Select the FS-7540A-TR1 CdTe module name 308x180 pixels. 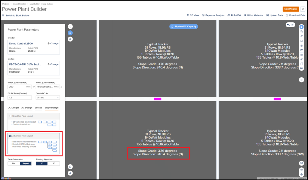click(x=25, y=64)
